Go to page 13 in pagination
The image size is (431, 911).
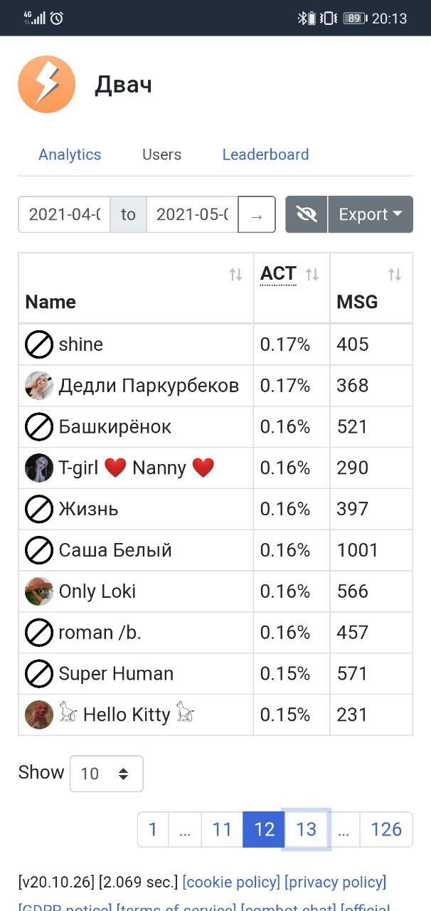point(306,829)
